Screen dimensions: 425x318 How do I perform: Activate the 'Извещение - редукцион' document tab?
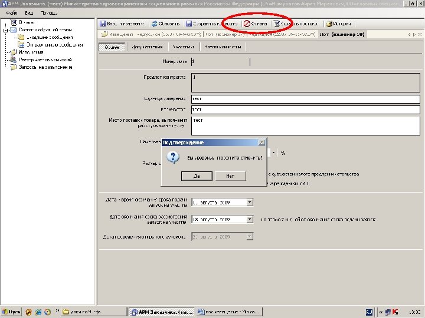[x=151, y=34]
